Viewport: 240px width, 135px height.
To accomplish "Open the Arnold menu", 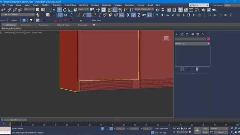I will (150, 5).
